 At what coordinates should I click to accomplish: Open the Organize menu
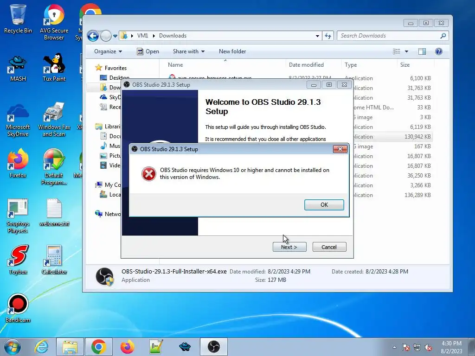(x=108, y=51)
